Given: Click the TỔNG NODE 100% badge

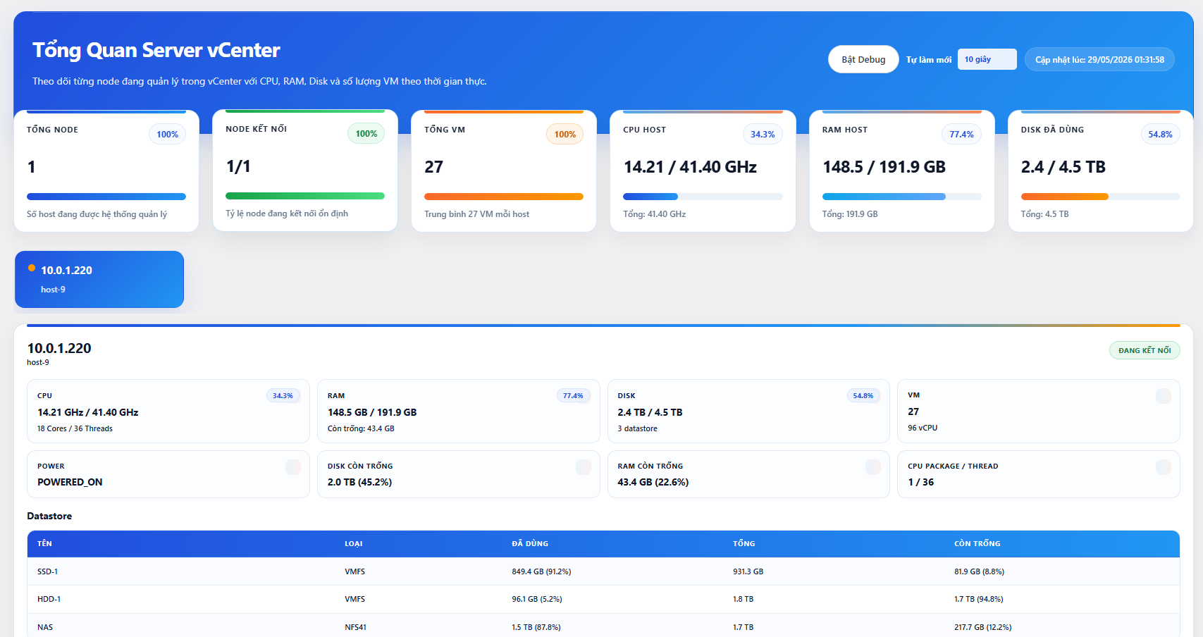Looking at the screenshot, I should pos(167,134).
